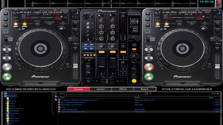Skip to previous track on right deck

coord(146,49)
